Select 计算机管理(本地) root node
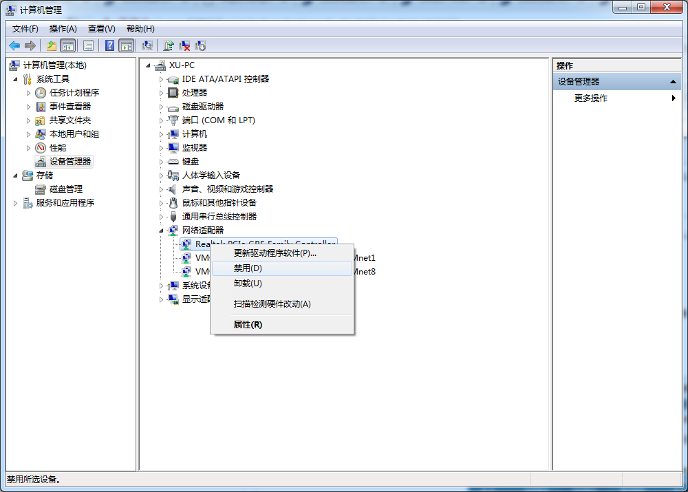The image size is (688, 492). click(55, 65)
